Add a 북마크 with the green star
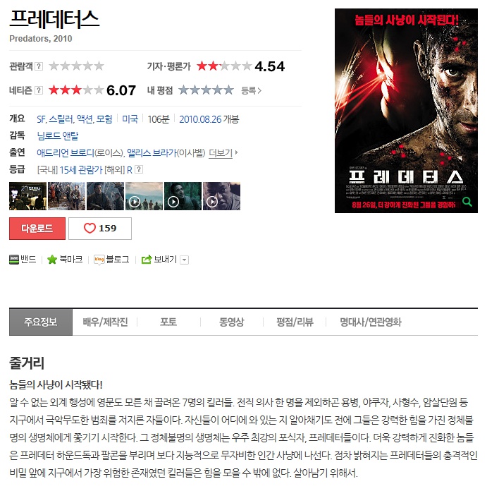The height and width of the screenshot is (491, 487). point(52,260)
